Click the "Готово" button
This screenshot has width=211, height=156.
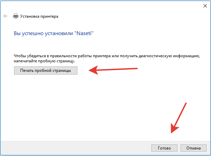[x=164, y=148]
